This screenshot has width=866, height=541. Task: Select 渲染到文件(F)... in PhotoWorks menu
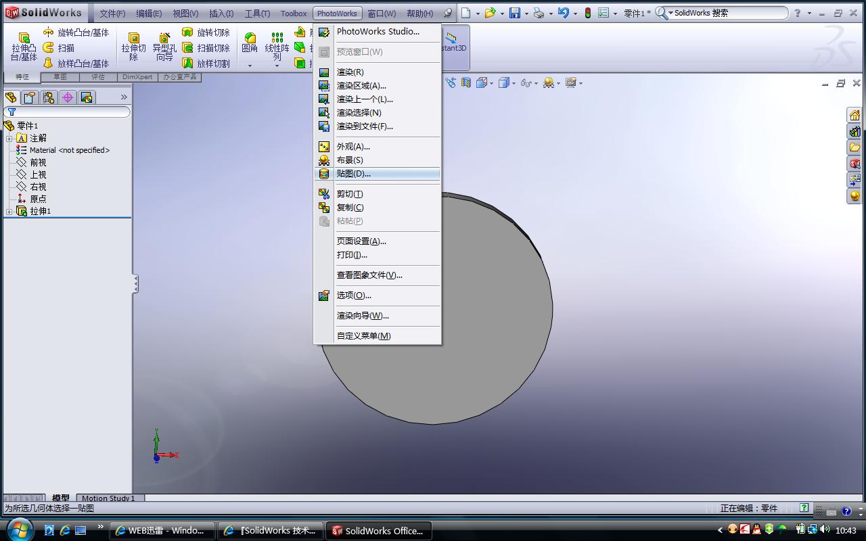coord(378,126)
